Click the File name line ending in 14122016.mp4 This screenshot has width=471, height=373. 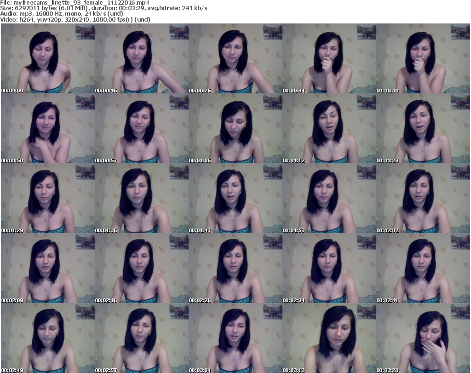(x=75, y=3)
